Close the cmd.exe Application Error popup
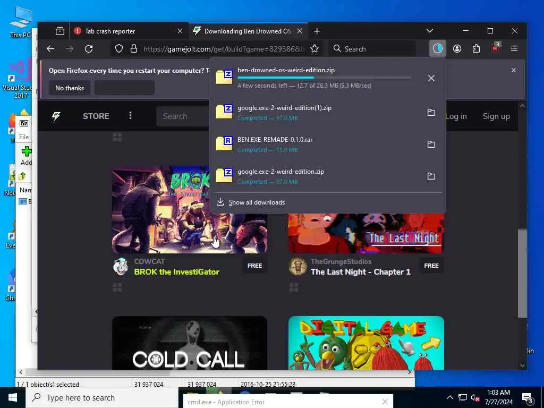Image resolution: width=544 pixels, height=408 pixels. (x=385, y=402)
